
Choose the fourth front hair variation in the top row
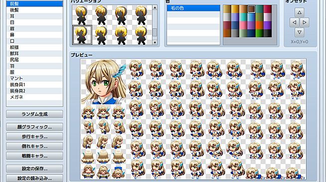pyautogui.click(x=142, y=15)
